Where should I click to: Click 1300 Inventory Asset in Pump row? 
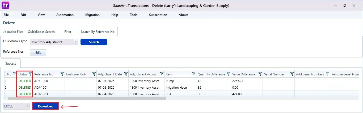(x=147, y=81)
